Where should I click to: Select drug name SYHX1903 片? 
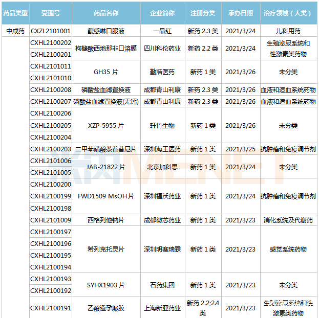(106, 285)
